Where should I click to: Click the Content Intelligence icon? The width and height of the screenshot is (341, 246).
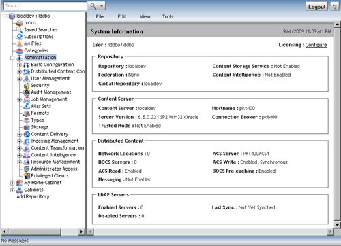[x=27, y=155]
